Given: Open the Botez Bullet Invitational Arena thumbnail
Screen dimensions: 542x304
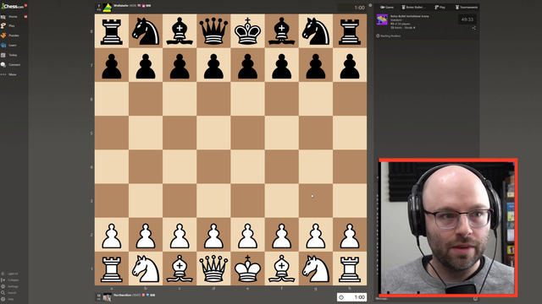Looking at the screenshot, I should (x=382, y=19).
